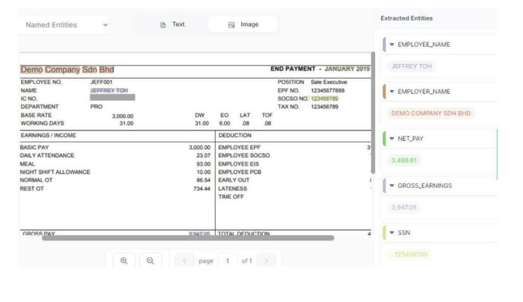This screenshot has height=302, width=523.
Task: Click highlighted Demo Company Sdn Bhd in document
Action: (67, 69)
